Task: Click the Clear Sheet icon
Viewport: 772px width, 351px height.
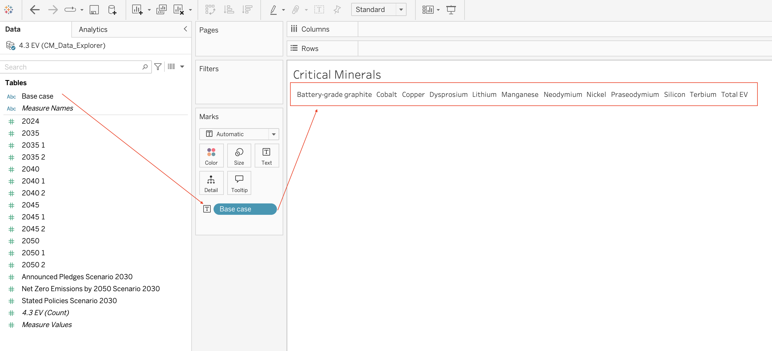Action: pos(179,10)
